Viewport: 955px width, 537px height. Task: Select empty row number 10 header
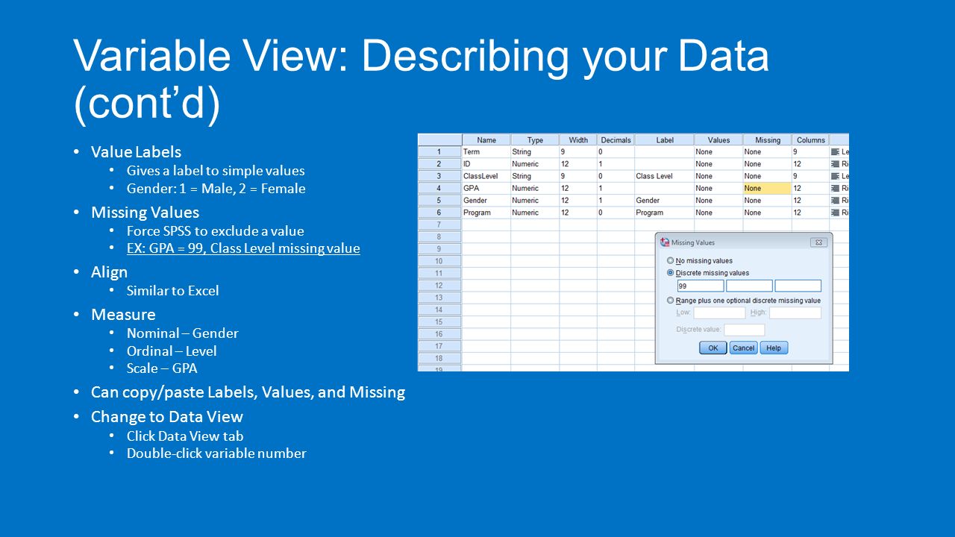point(439,261)
